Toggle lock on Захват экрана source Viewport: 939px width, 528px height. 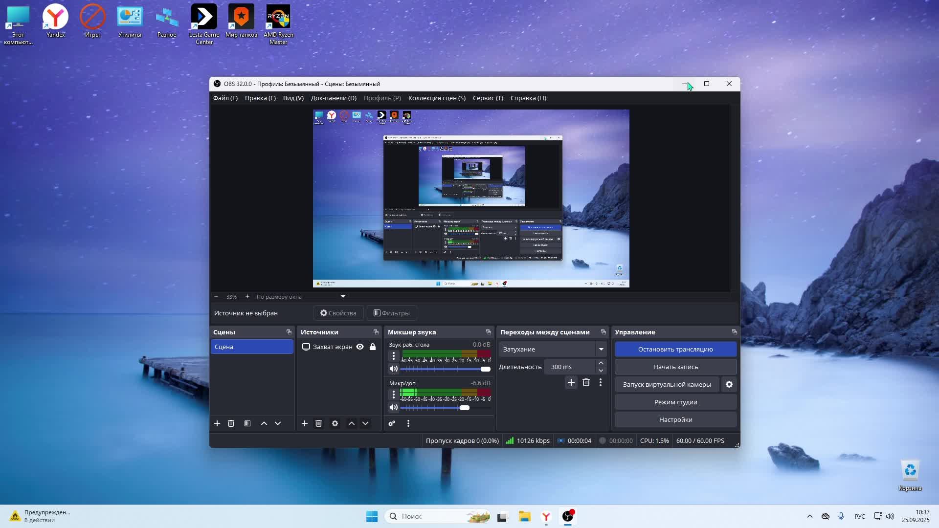pos(373,347)
